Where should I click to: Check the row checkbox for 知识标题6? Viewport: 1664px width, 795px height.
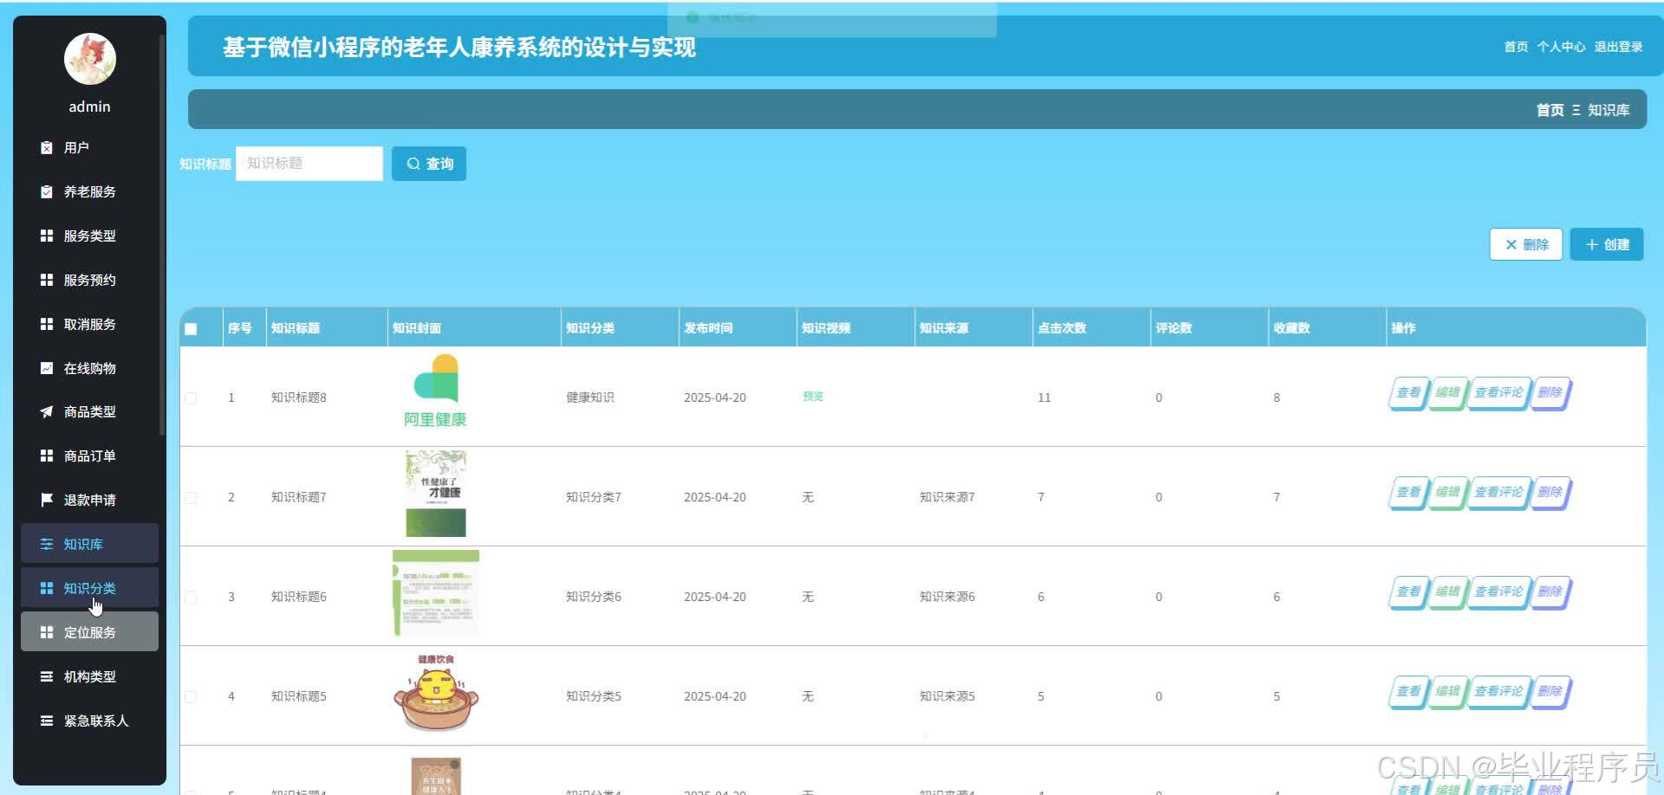pyautogui.click(x=191, y=598)
